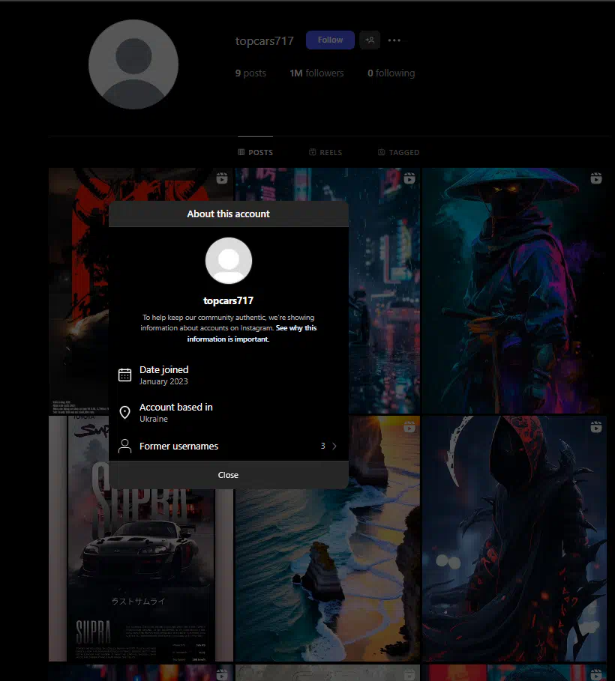Open the REELS tab
This screenshot has height=681, width=615.
point(325,152)
